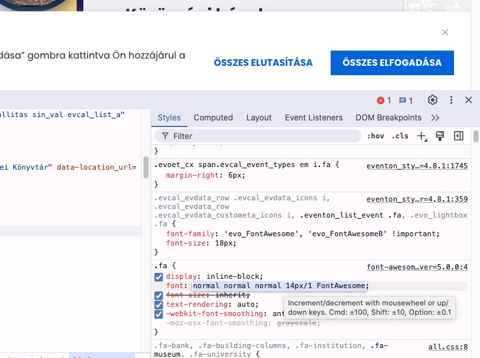
Task: Click the -moz-osx-font-smoothing: grayscale declaration
Action: point(243,323)
